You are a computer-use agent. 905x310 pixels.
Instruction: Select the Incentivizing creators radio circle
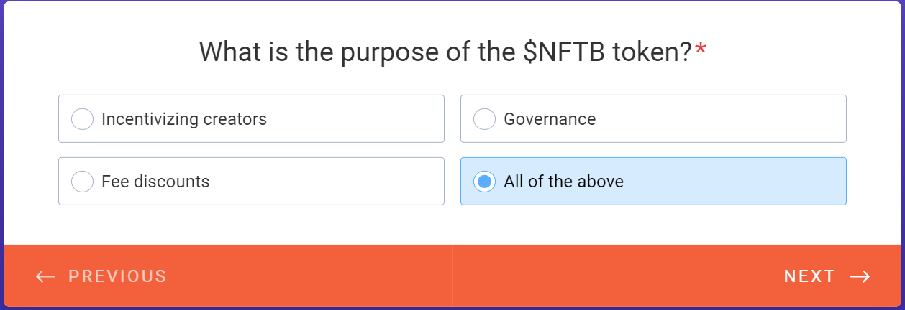pos(82,119)
